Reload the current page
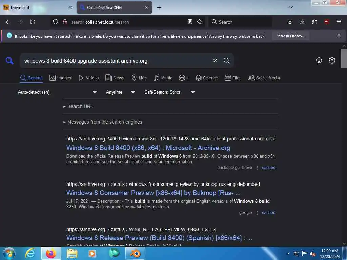347x260 pixels. coord(33,22)
